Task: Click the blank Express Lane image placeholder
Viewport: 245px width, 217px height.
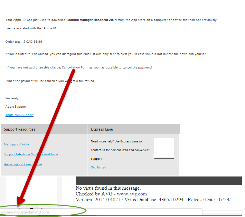Action: 164,148
